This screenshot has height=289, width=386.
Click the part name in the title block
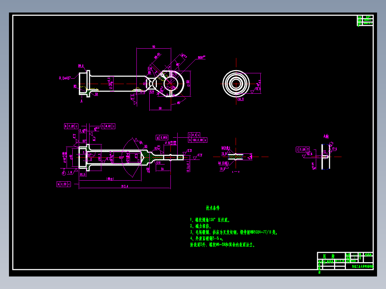pos(329,256)
